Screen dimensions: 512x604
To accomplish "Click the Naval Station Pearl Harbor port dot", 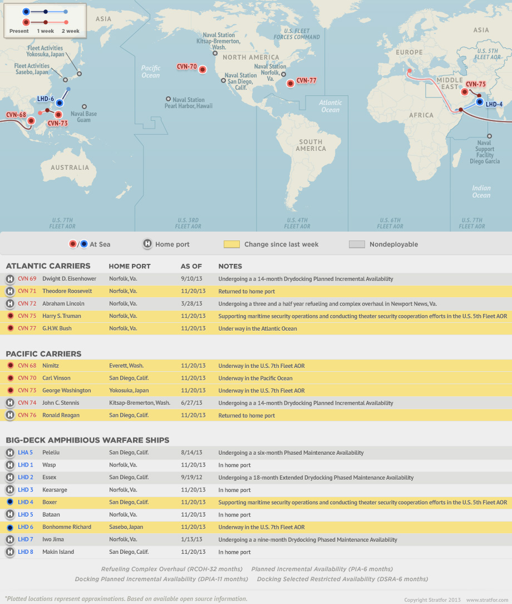I will 168,99.
